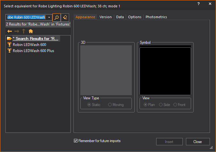Switch to the Appearance tab
The height and width of the screenshot is (152, 216).
[x=85, y=17]
